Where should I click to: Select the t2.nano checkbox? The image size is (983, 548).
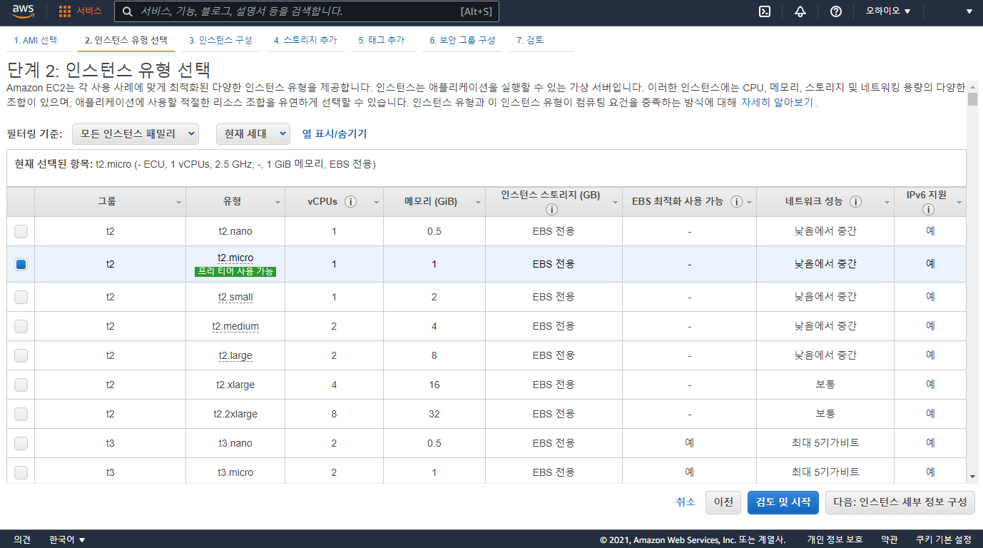(21, 231)
